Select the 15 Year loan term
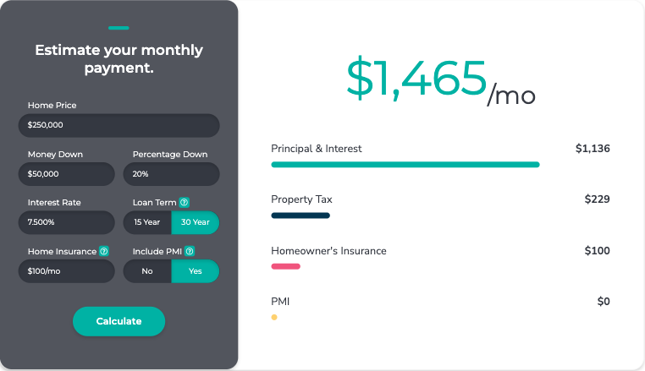645x371 pixels. [x=147, y=222]
